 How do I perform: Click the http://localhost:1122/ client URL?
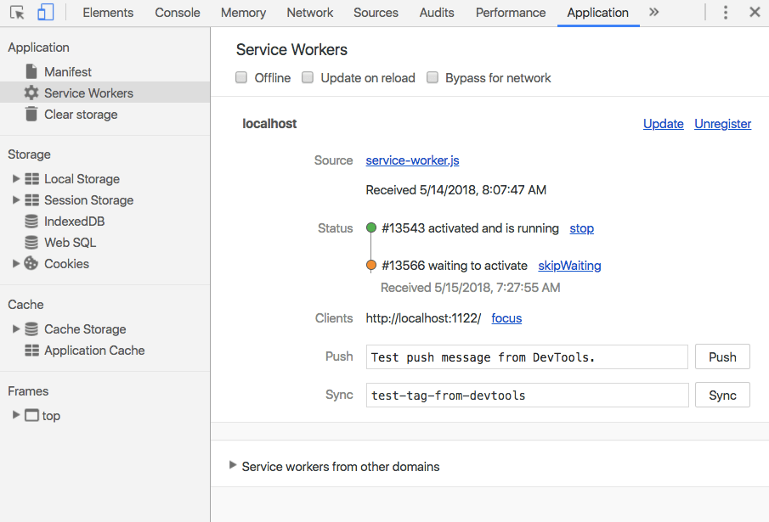(423, 318)
